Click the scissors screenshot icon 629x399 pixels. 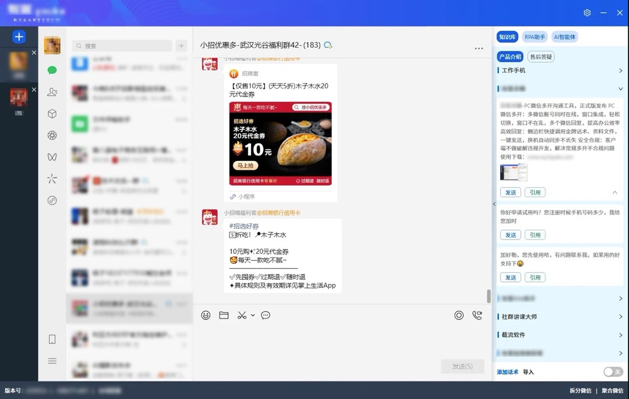pos(242,315)
